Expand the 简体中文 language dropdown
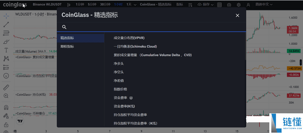Screen dimensions: 303x133 pos(264,4)
